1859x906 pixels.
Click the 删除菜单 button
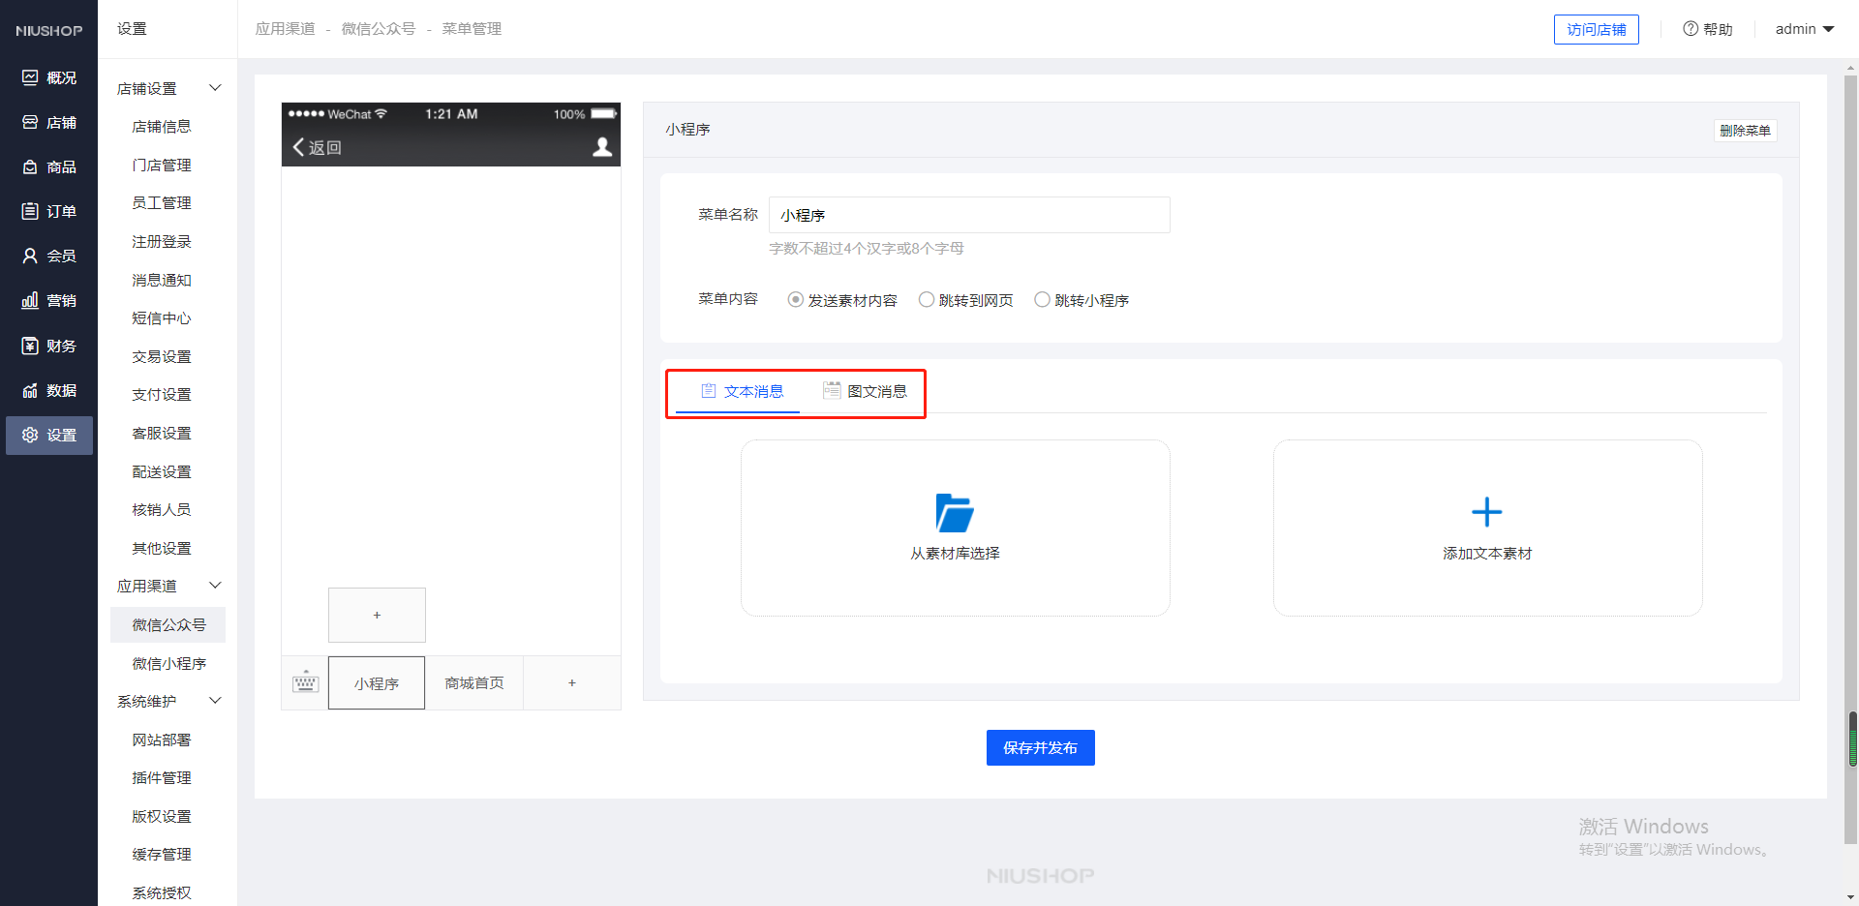pos(1745,131)
